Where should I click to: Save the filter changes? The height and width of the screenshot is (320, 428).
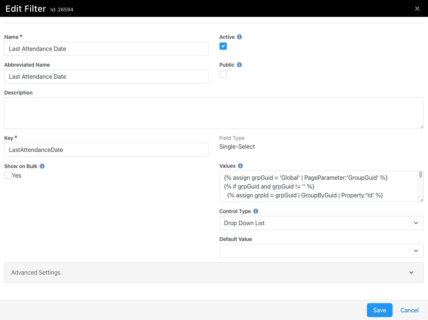(x=379, y=310)
